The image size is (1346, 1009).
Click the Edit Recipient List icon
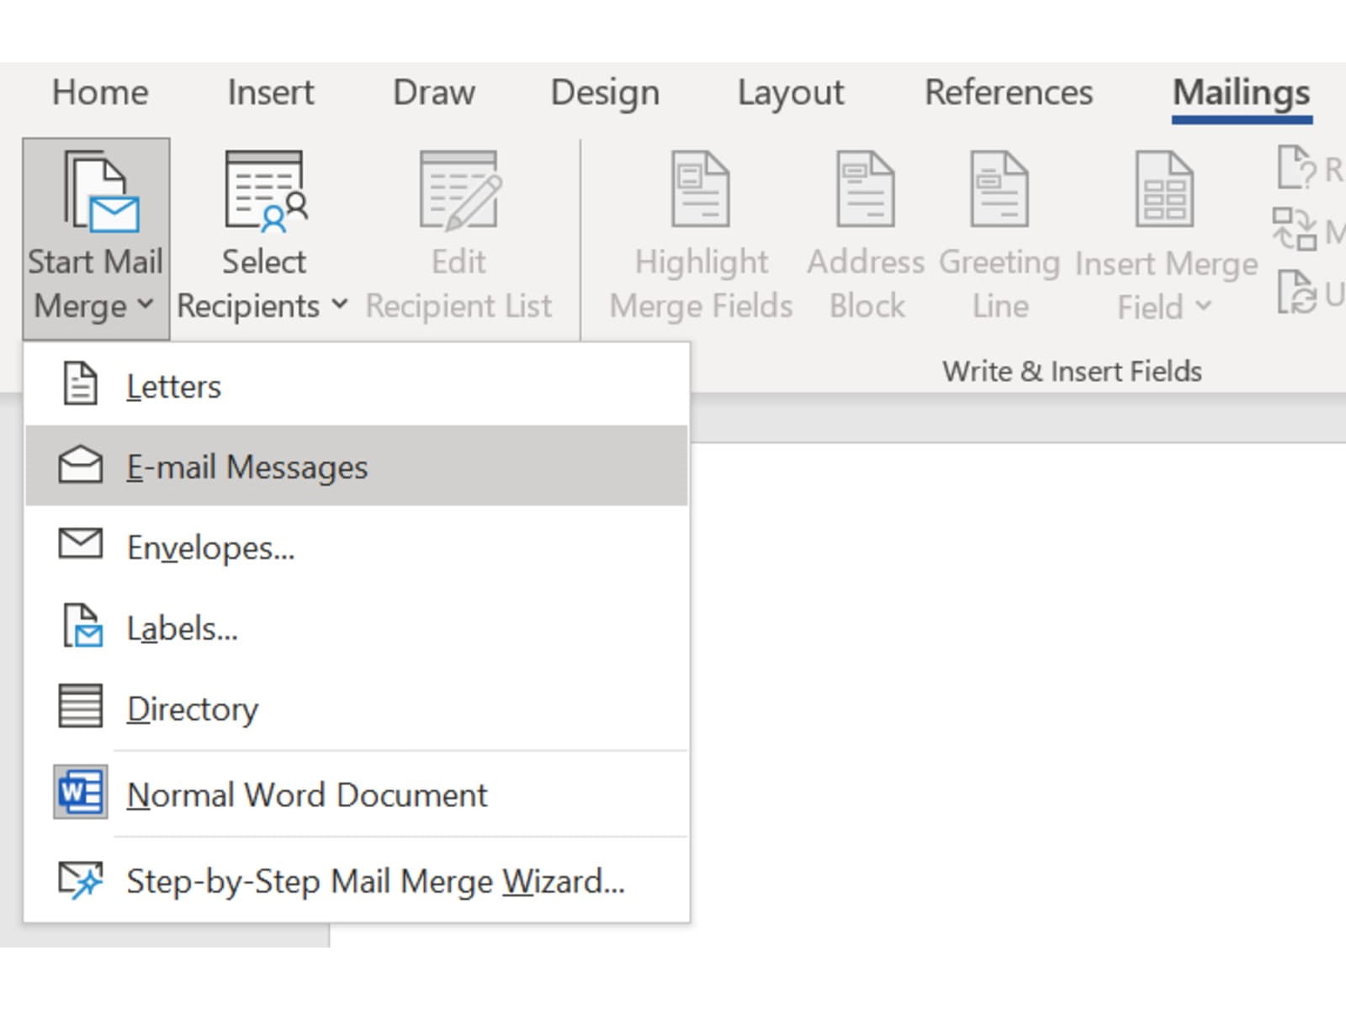(x=459, y=192)
